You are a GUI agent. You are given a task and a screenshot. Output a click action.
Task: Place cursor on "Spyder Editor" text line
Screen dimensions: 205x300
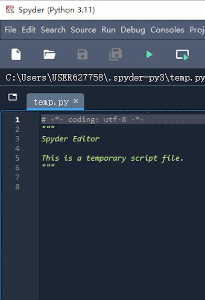(x=70, y=139)
